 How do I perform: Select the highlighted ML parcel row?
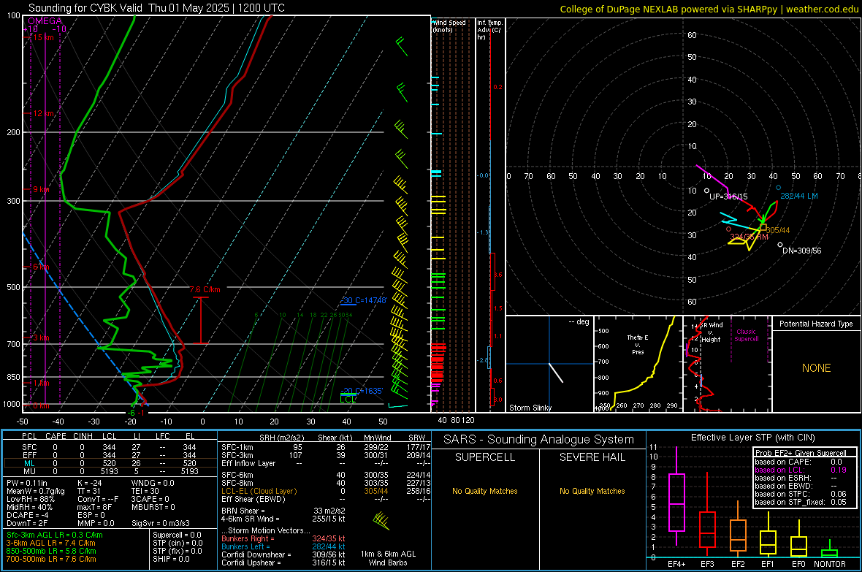click(110, 463)
